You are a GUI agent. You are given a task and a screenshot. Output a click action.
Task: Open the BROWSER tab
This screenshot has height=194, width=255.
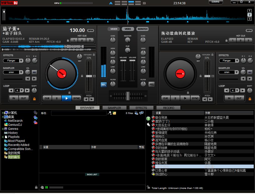click(87, 108)
